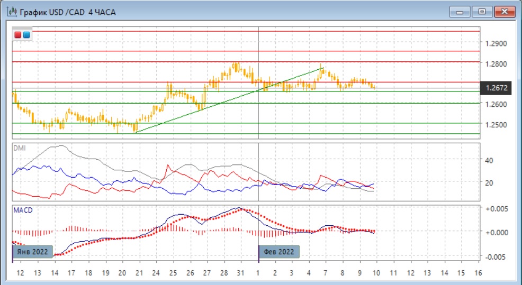Click the blue square icon on chart
522x285 pixels.
(x=26, y=35)
